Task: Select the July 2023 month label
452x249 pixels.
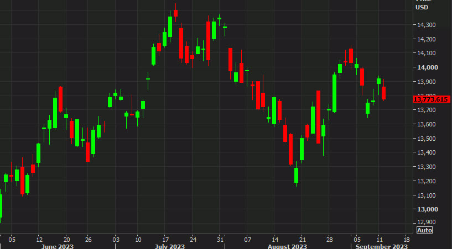Action: pyautogui.click(x=170, y=246)
